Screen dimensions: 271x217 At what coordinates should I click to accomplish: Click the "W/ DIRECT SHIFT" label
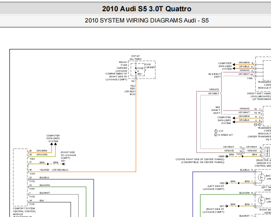[214, 75]
